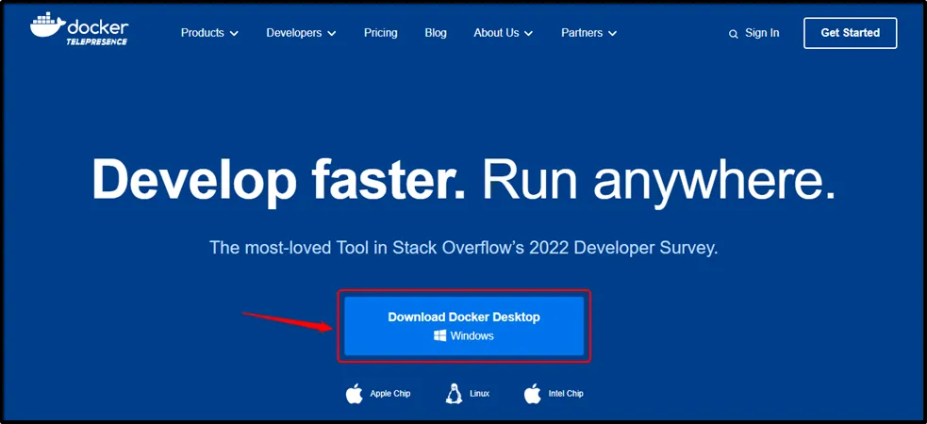
Task: Expand the Developers dropdown menu
Action: 301,33
